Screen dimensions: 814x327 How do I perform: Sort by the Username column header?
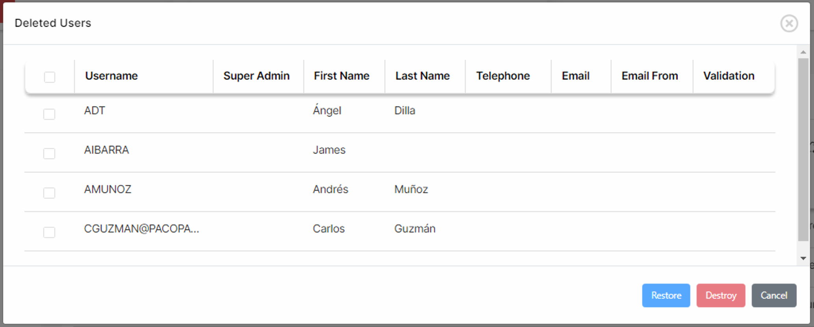pos(112,76)
